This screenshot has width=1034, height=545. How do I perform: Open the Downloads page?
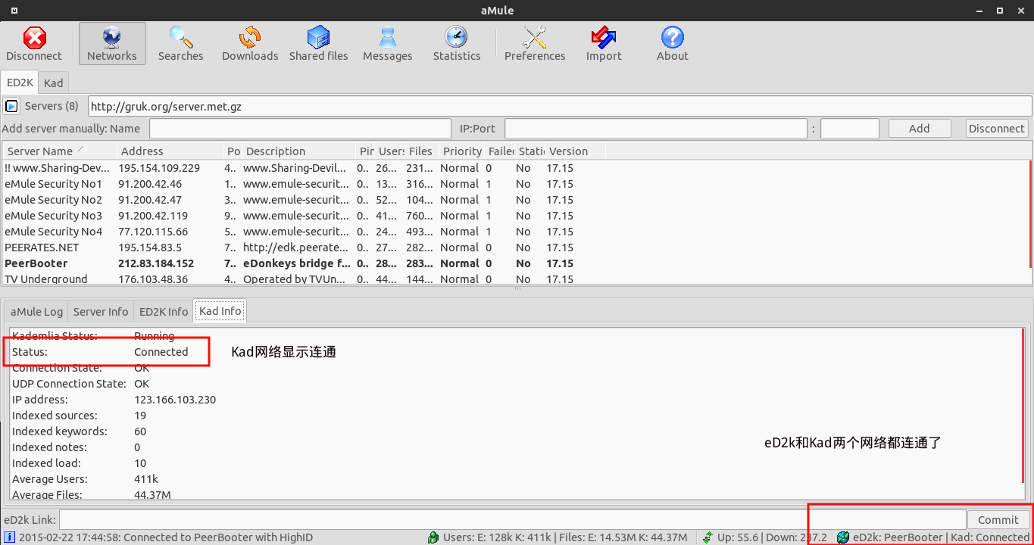[250, 44]
